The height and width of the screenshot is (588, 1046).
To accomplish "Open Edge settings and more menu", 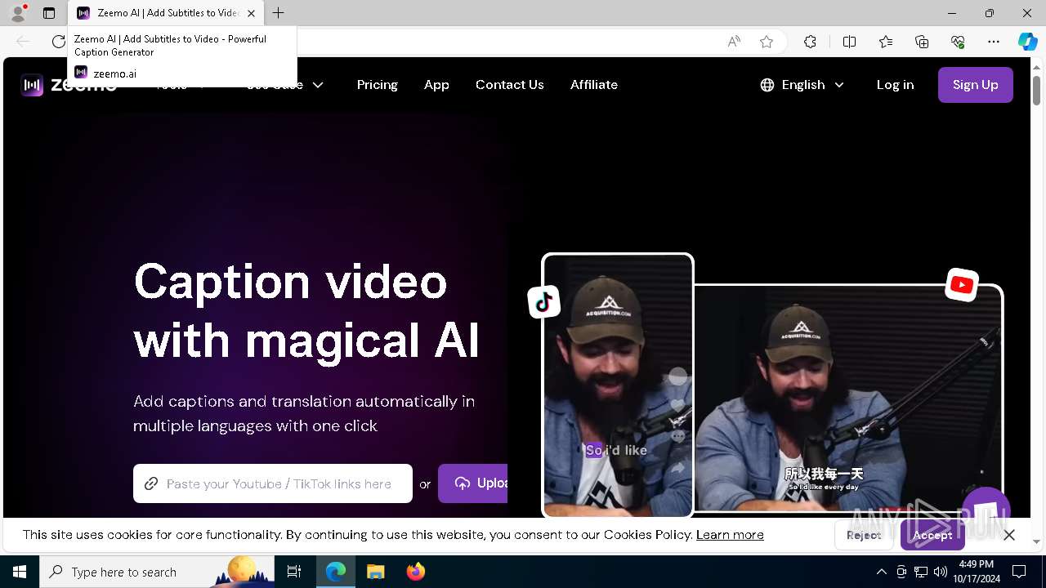I will [994, 42].
